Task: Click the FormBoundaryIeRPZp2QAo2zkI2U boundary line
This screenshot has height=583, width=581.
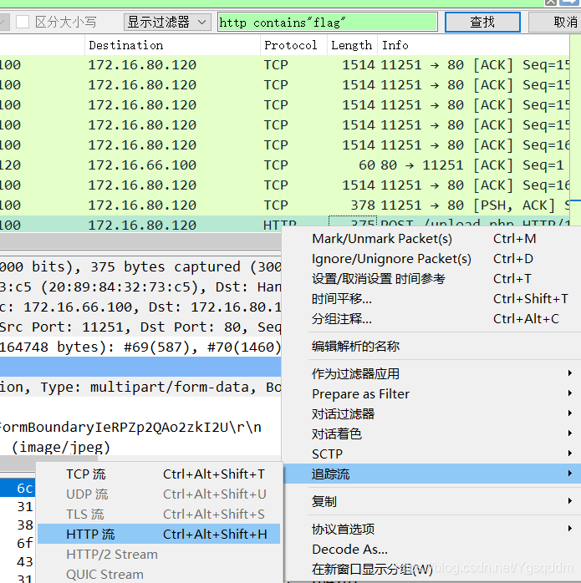Action: [140, 428]
